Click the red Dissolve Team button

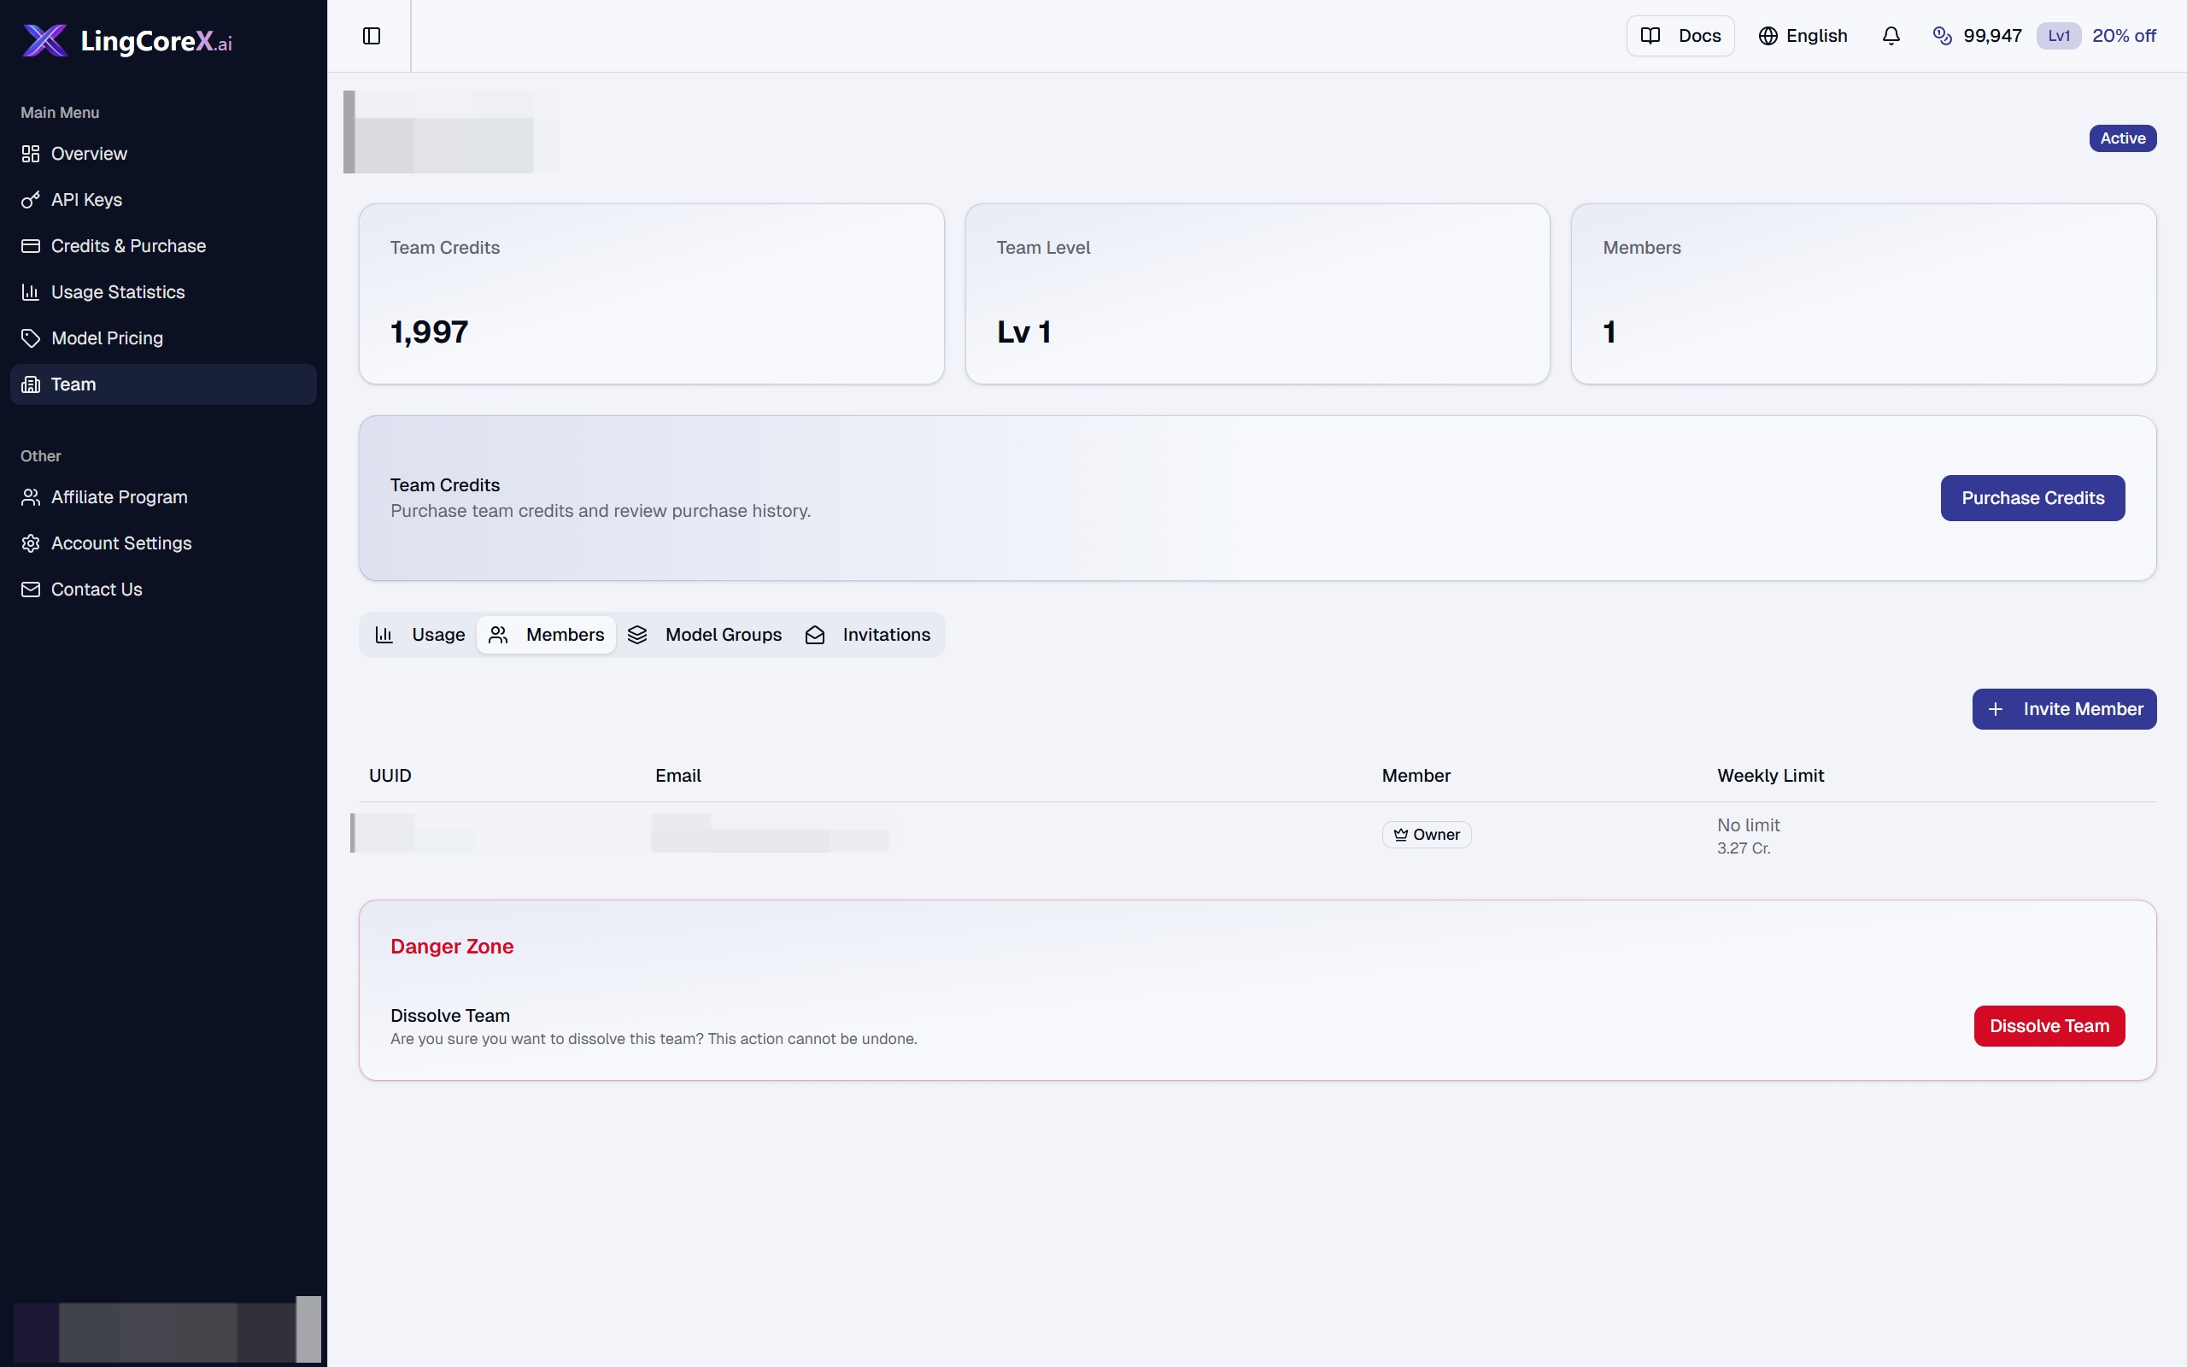[x=2049, y=1026]
